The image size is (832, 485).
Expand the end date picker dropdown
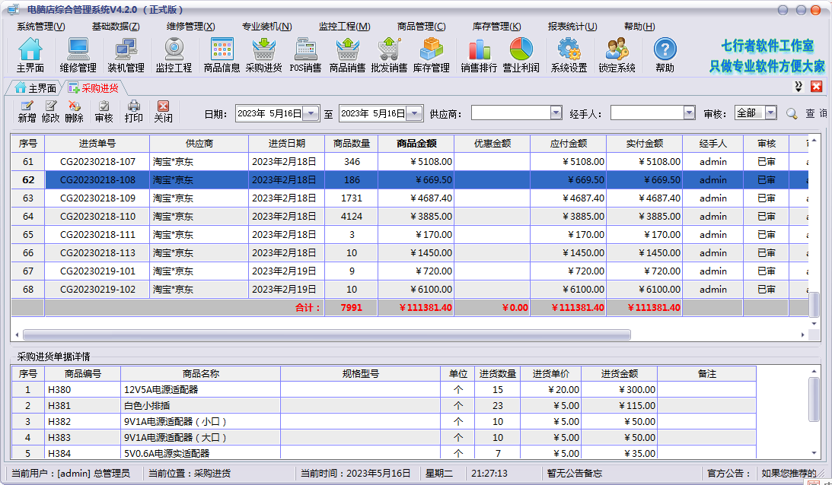(x=416, y=113)
